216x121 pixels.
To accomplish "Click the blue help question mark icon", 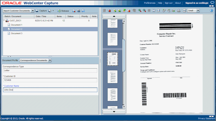I will 211,11.
